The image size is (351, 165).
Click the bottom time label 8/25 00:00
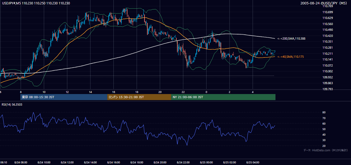(x=207, y=163)
